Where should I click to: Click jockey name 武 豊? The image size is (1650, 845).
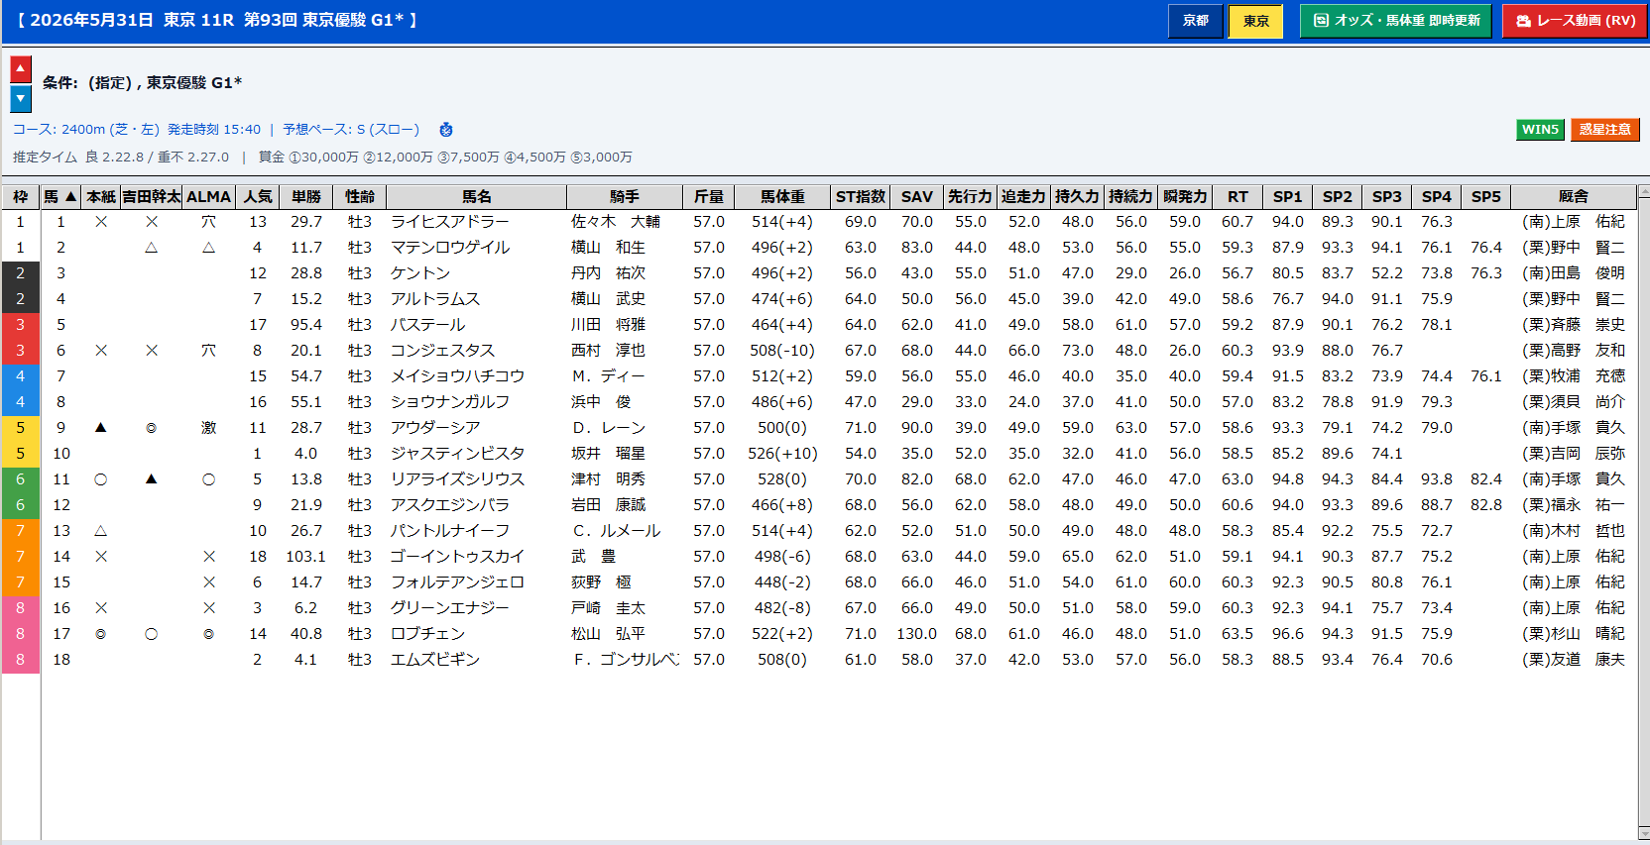point(594,557)
